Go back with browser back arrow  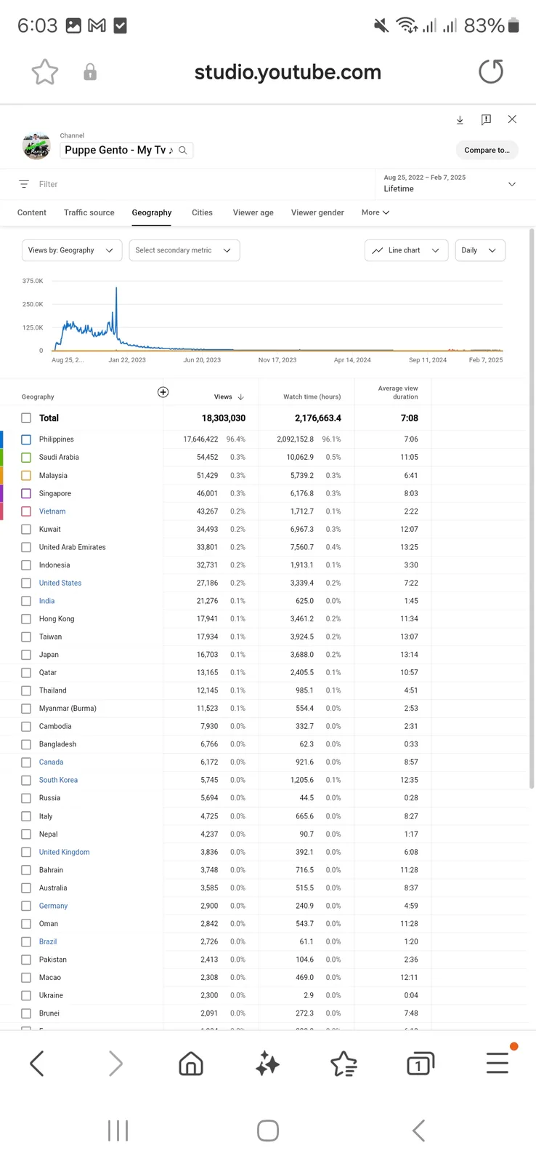point(37,1064)
